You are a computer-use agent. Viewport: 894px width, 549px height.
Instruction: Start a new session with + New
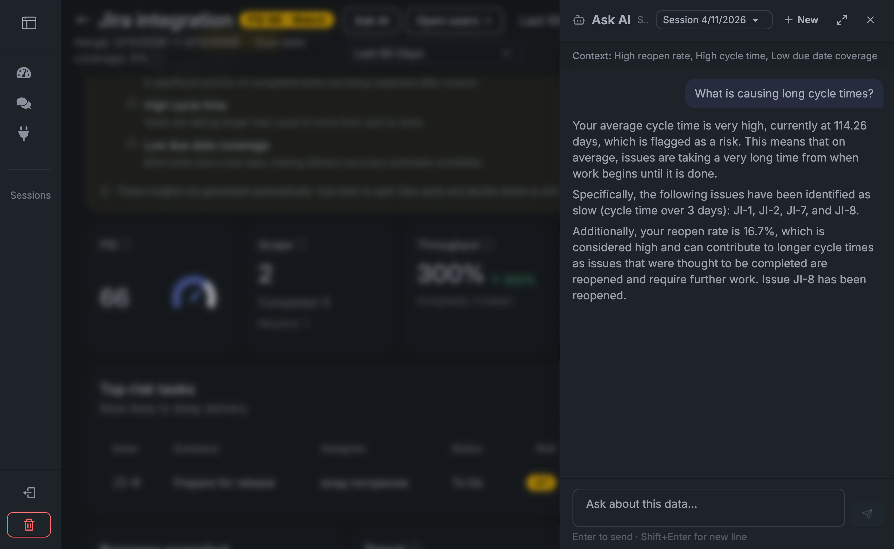[x=801, y=20]
